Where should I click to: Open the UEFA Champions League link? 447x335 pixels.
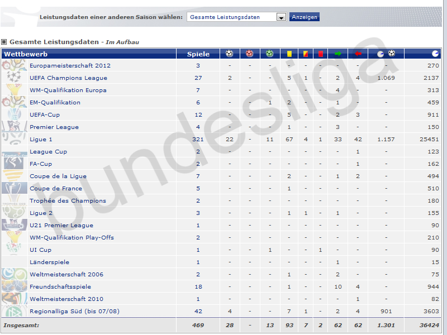pos(68,78)
